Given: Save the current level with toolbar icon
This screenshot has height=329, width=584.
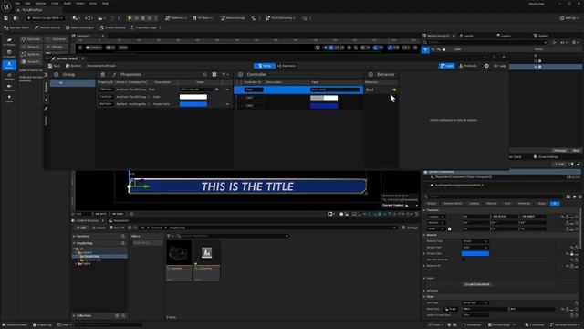Looking at the screenshot, I should (6, 18).
